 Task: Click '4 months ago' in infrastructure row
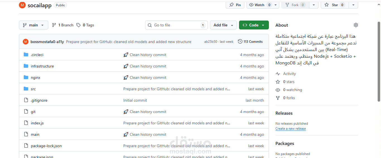tap(252, 66)
